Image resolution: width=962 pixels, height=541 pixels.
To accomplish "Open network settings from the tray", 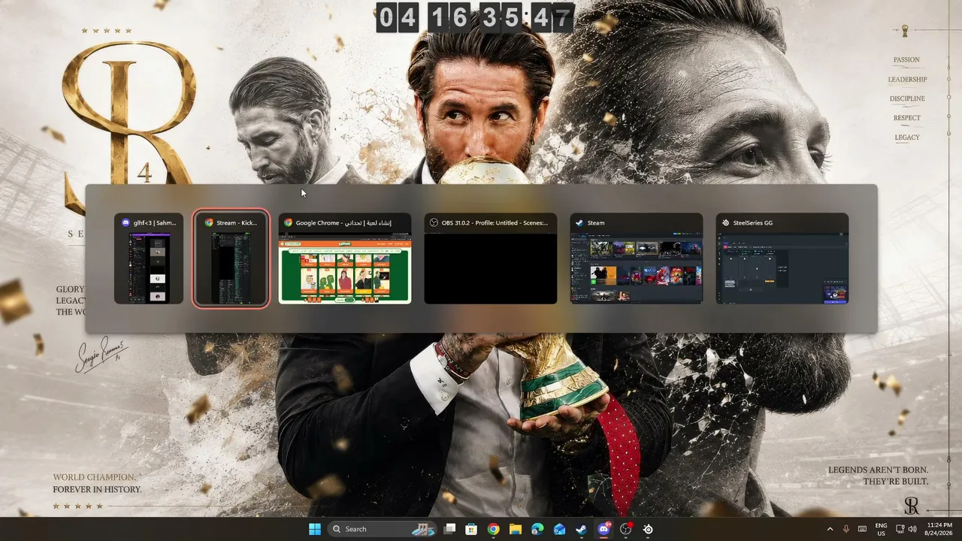I will 900,529.
